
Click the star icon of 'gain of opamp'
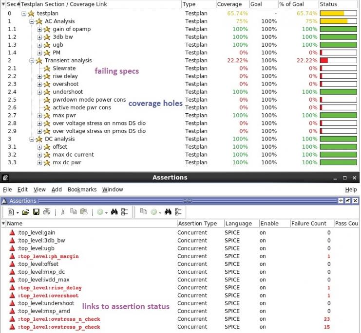pyautogui.click(x=47, y=29)
